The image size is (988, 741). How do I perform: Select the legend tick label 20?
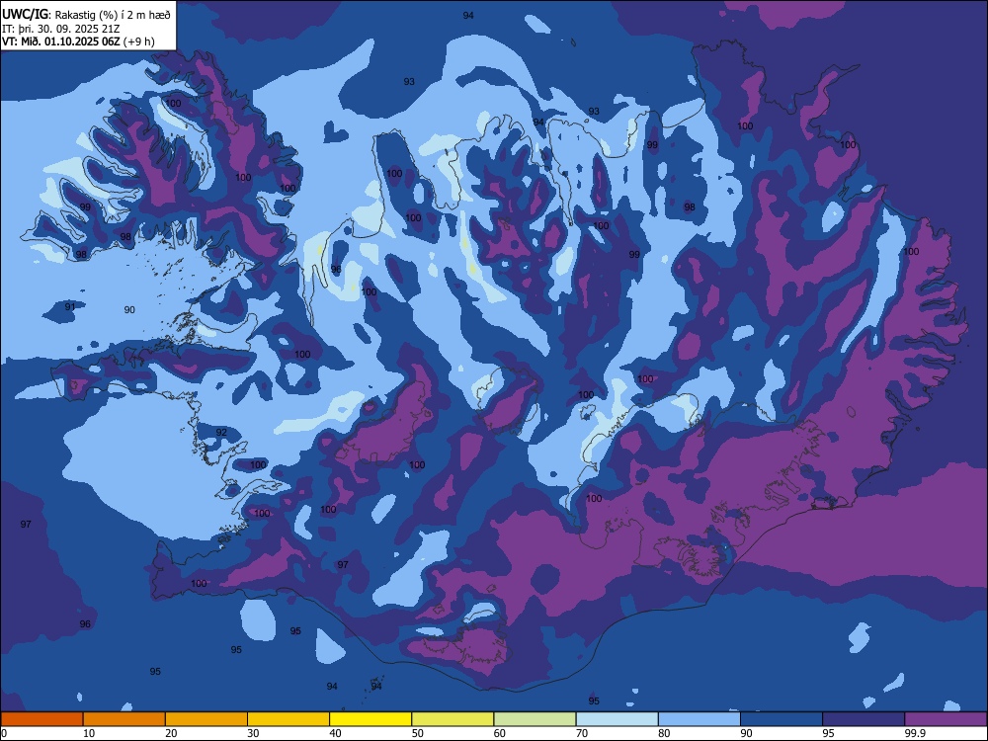click(171, 733)
